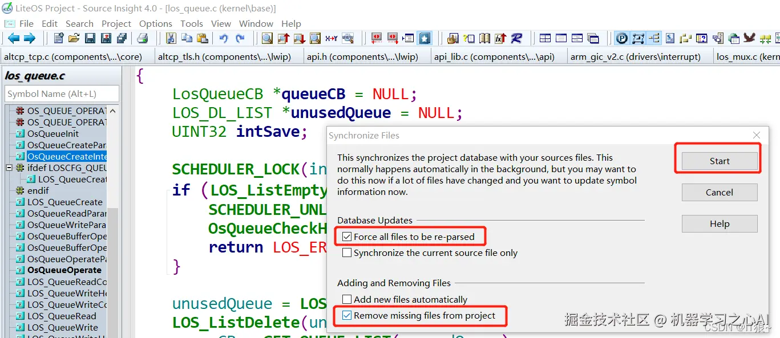Click the Redo arrow icon
The image size is (780, 338).
(240, 38)
